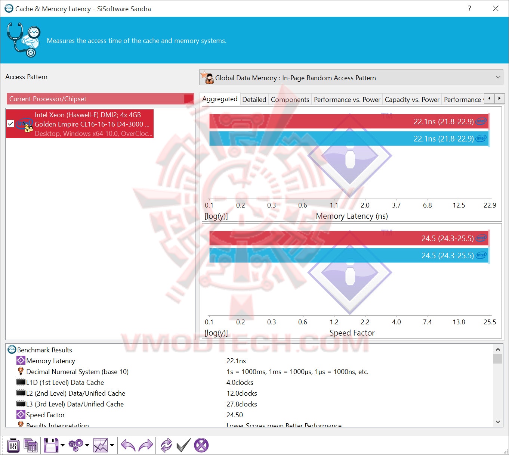The height and width of the screenshot is (455, 509).
Task: Click the L1D Data Cache chip icon
Action: point(21,382)
